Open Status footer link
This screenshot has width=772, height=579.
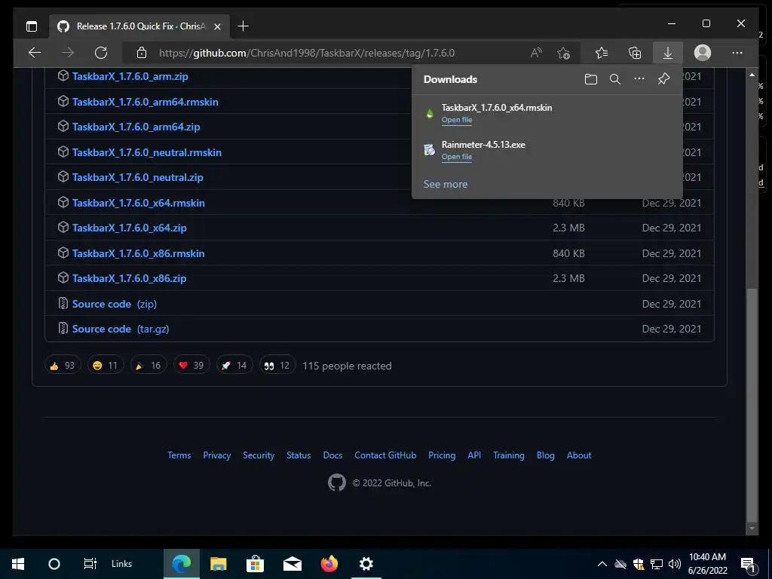[x=299, y=455]
